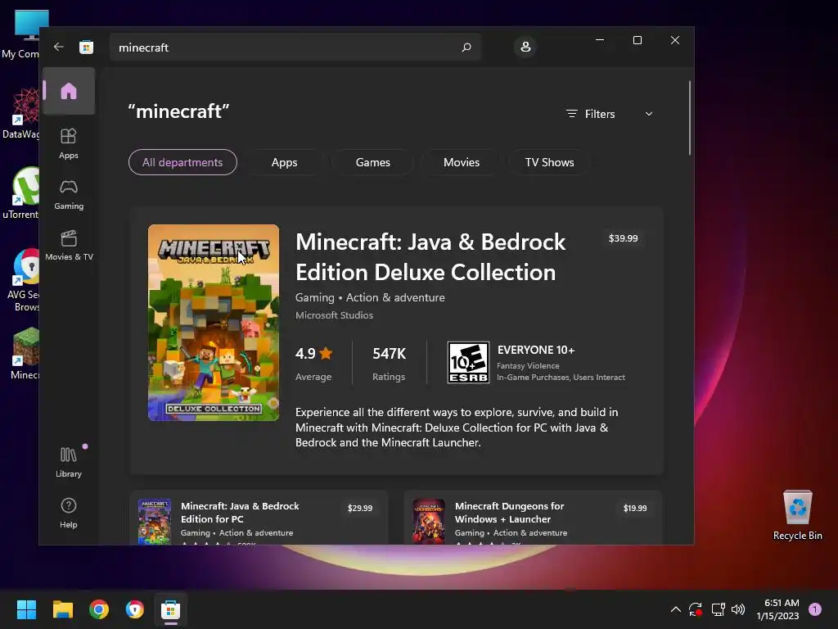Filter results by Apps

pyautogui.click(x=284, y=162)
